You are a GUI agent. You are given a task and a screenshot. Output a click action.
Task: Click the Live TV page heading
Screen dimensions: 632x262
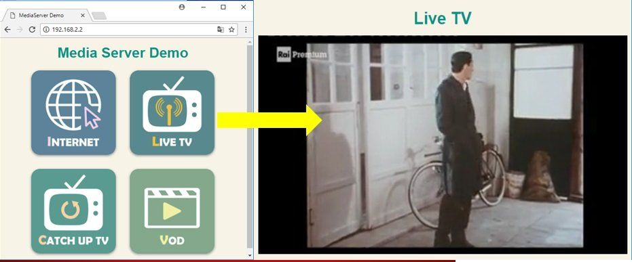pos(443,18)
